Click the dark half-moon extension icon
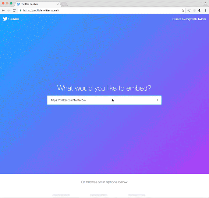The image size is (209, 198). click(x=200, y=11)
